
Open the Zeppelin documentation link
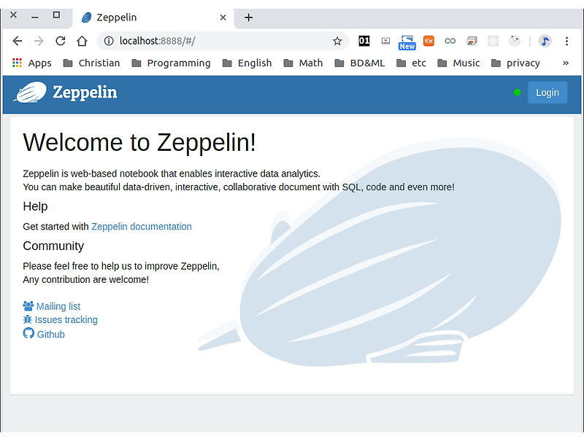pos(141,226)
